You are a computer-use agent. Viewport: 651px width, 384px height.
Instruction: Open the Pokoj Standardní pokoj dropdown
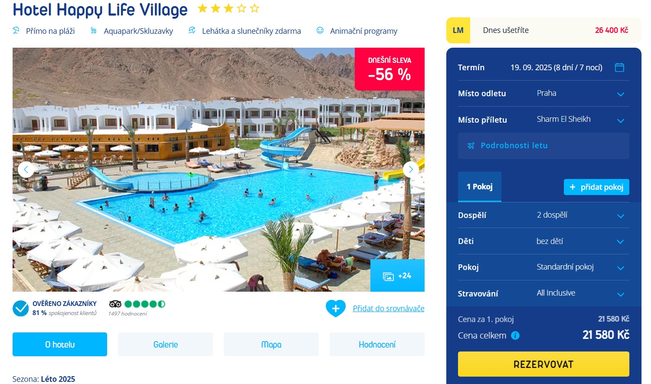point(543,267)
